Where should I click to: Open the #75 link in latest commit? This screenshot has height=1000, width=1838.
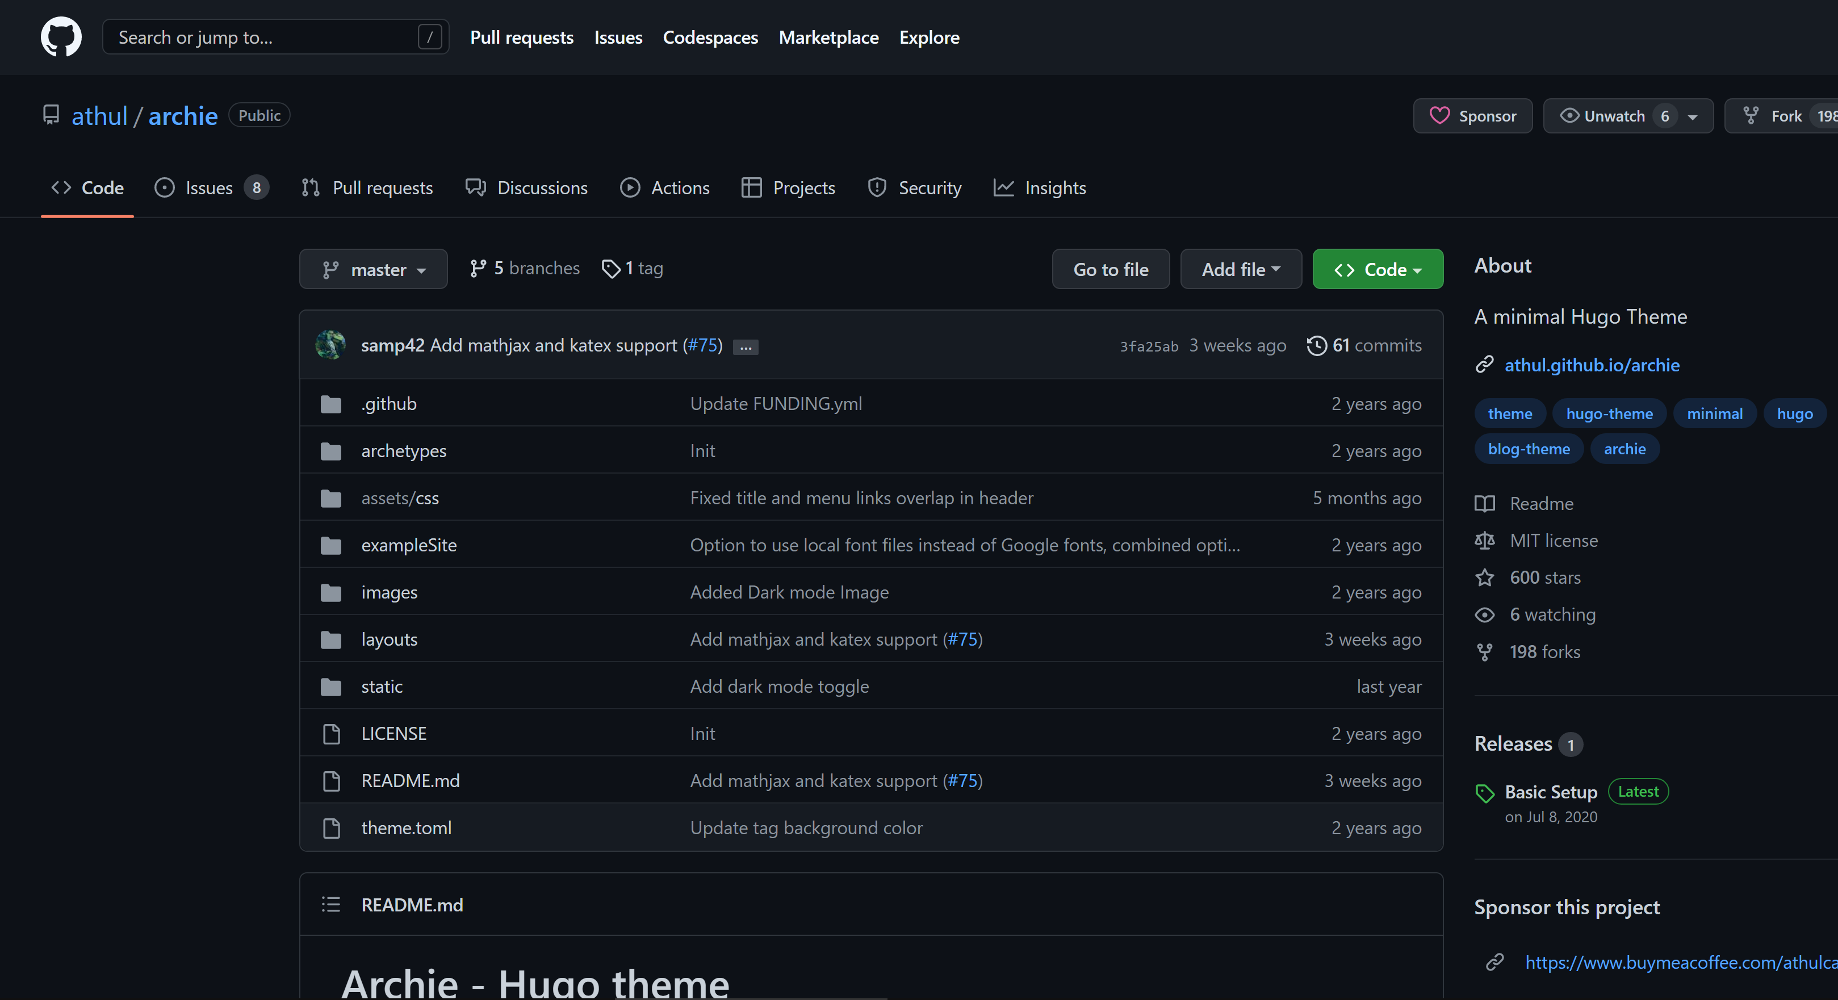702,345
